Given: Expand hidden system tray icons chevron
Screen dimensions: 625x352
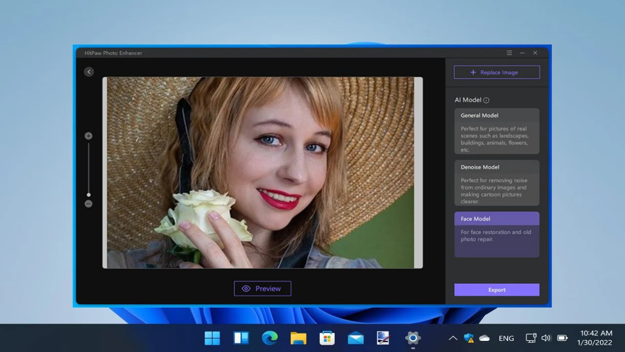Looking at the screenshot, I should [x=453, y=338].
